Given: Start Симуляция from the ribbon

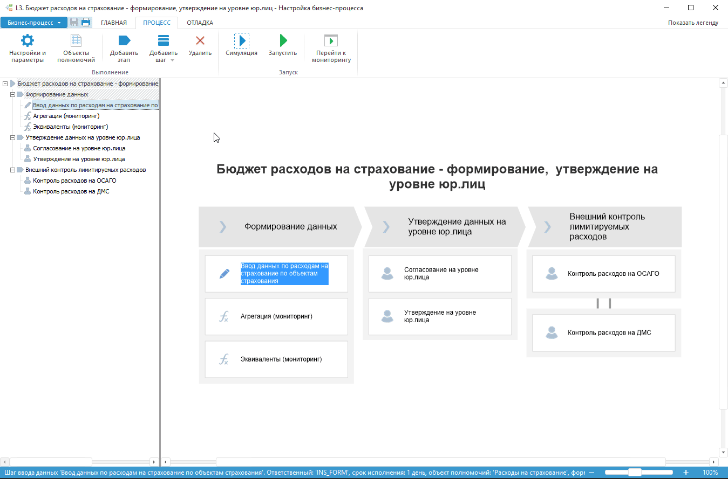Looking at the screenshot, I should 241,41.
